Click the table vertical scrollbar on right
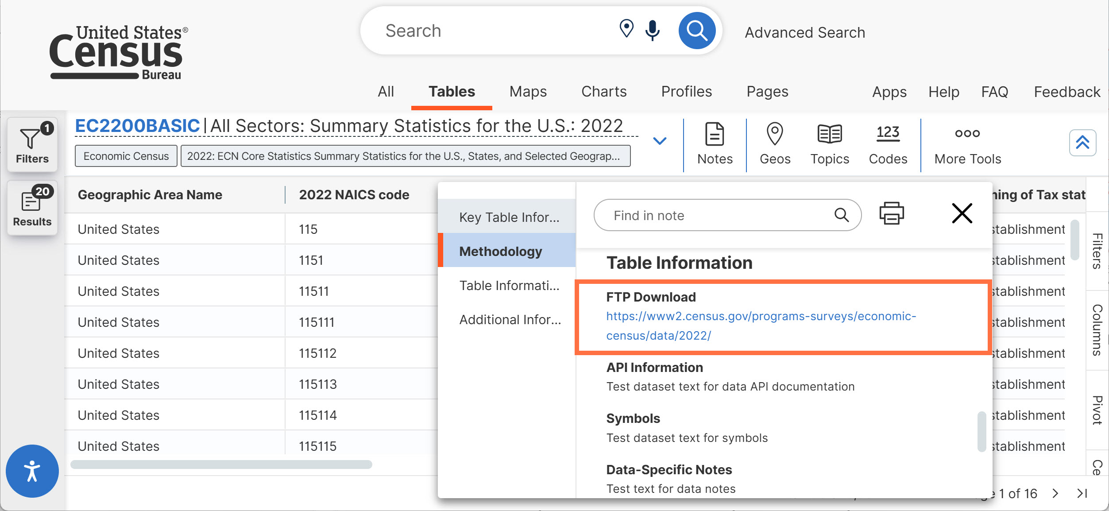 point(1074,240)
